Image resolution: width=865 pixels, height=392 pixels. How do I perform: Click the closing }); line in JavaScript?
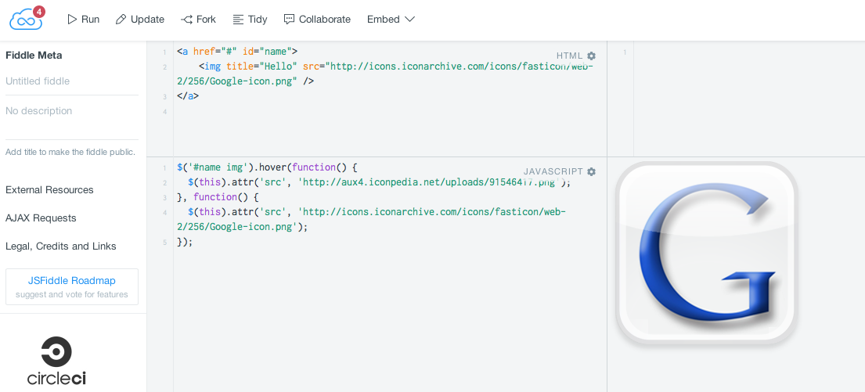[185, 242]
